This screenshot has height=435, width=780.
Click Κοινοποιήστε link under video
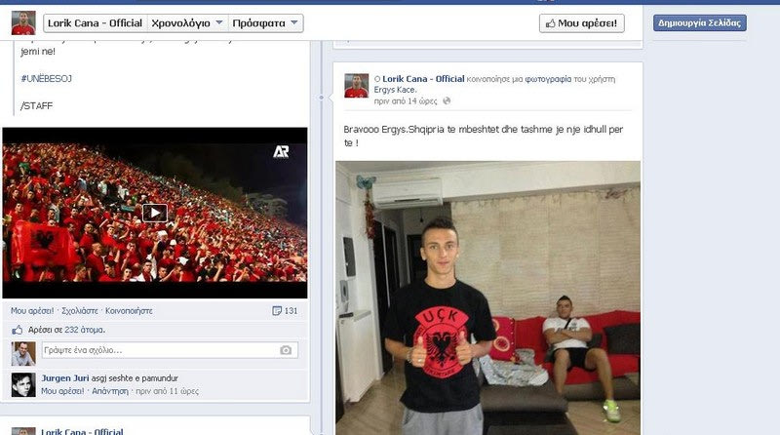pos(129,311)
